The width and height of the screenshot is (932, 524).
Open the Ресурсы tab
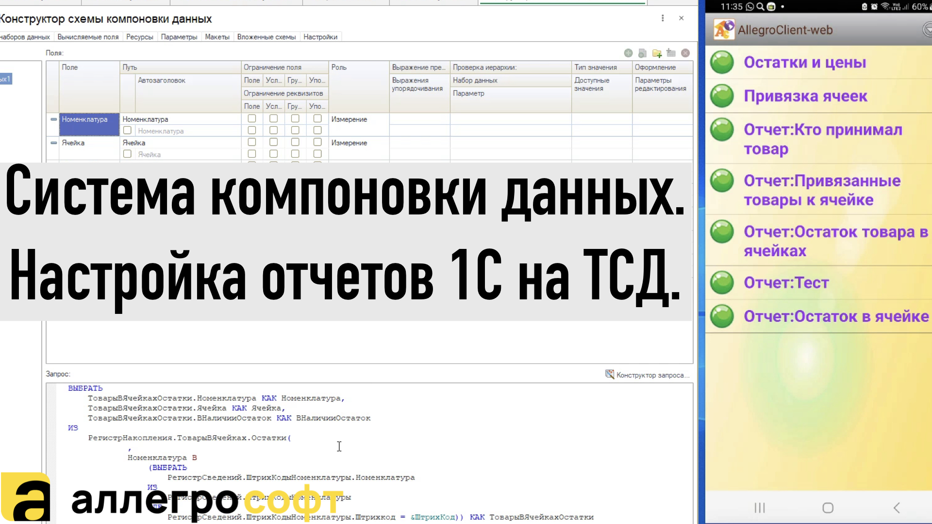139,37
